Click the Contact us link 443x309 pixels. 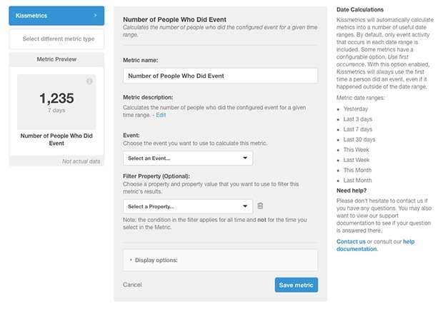tap(351, 242)
